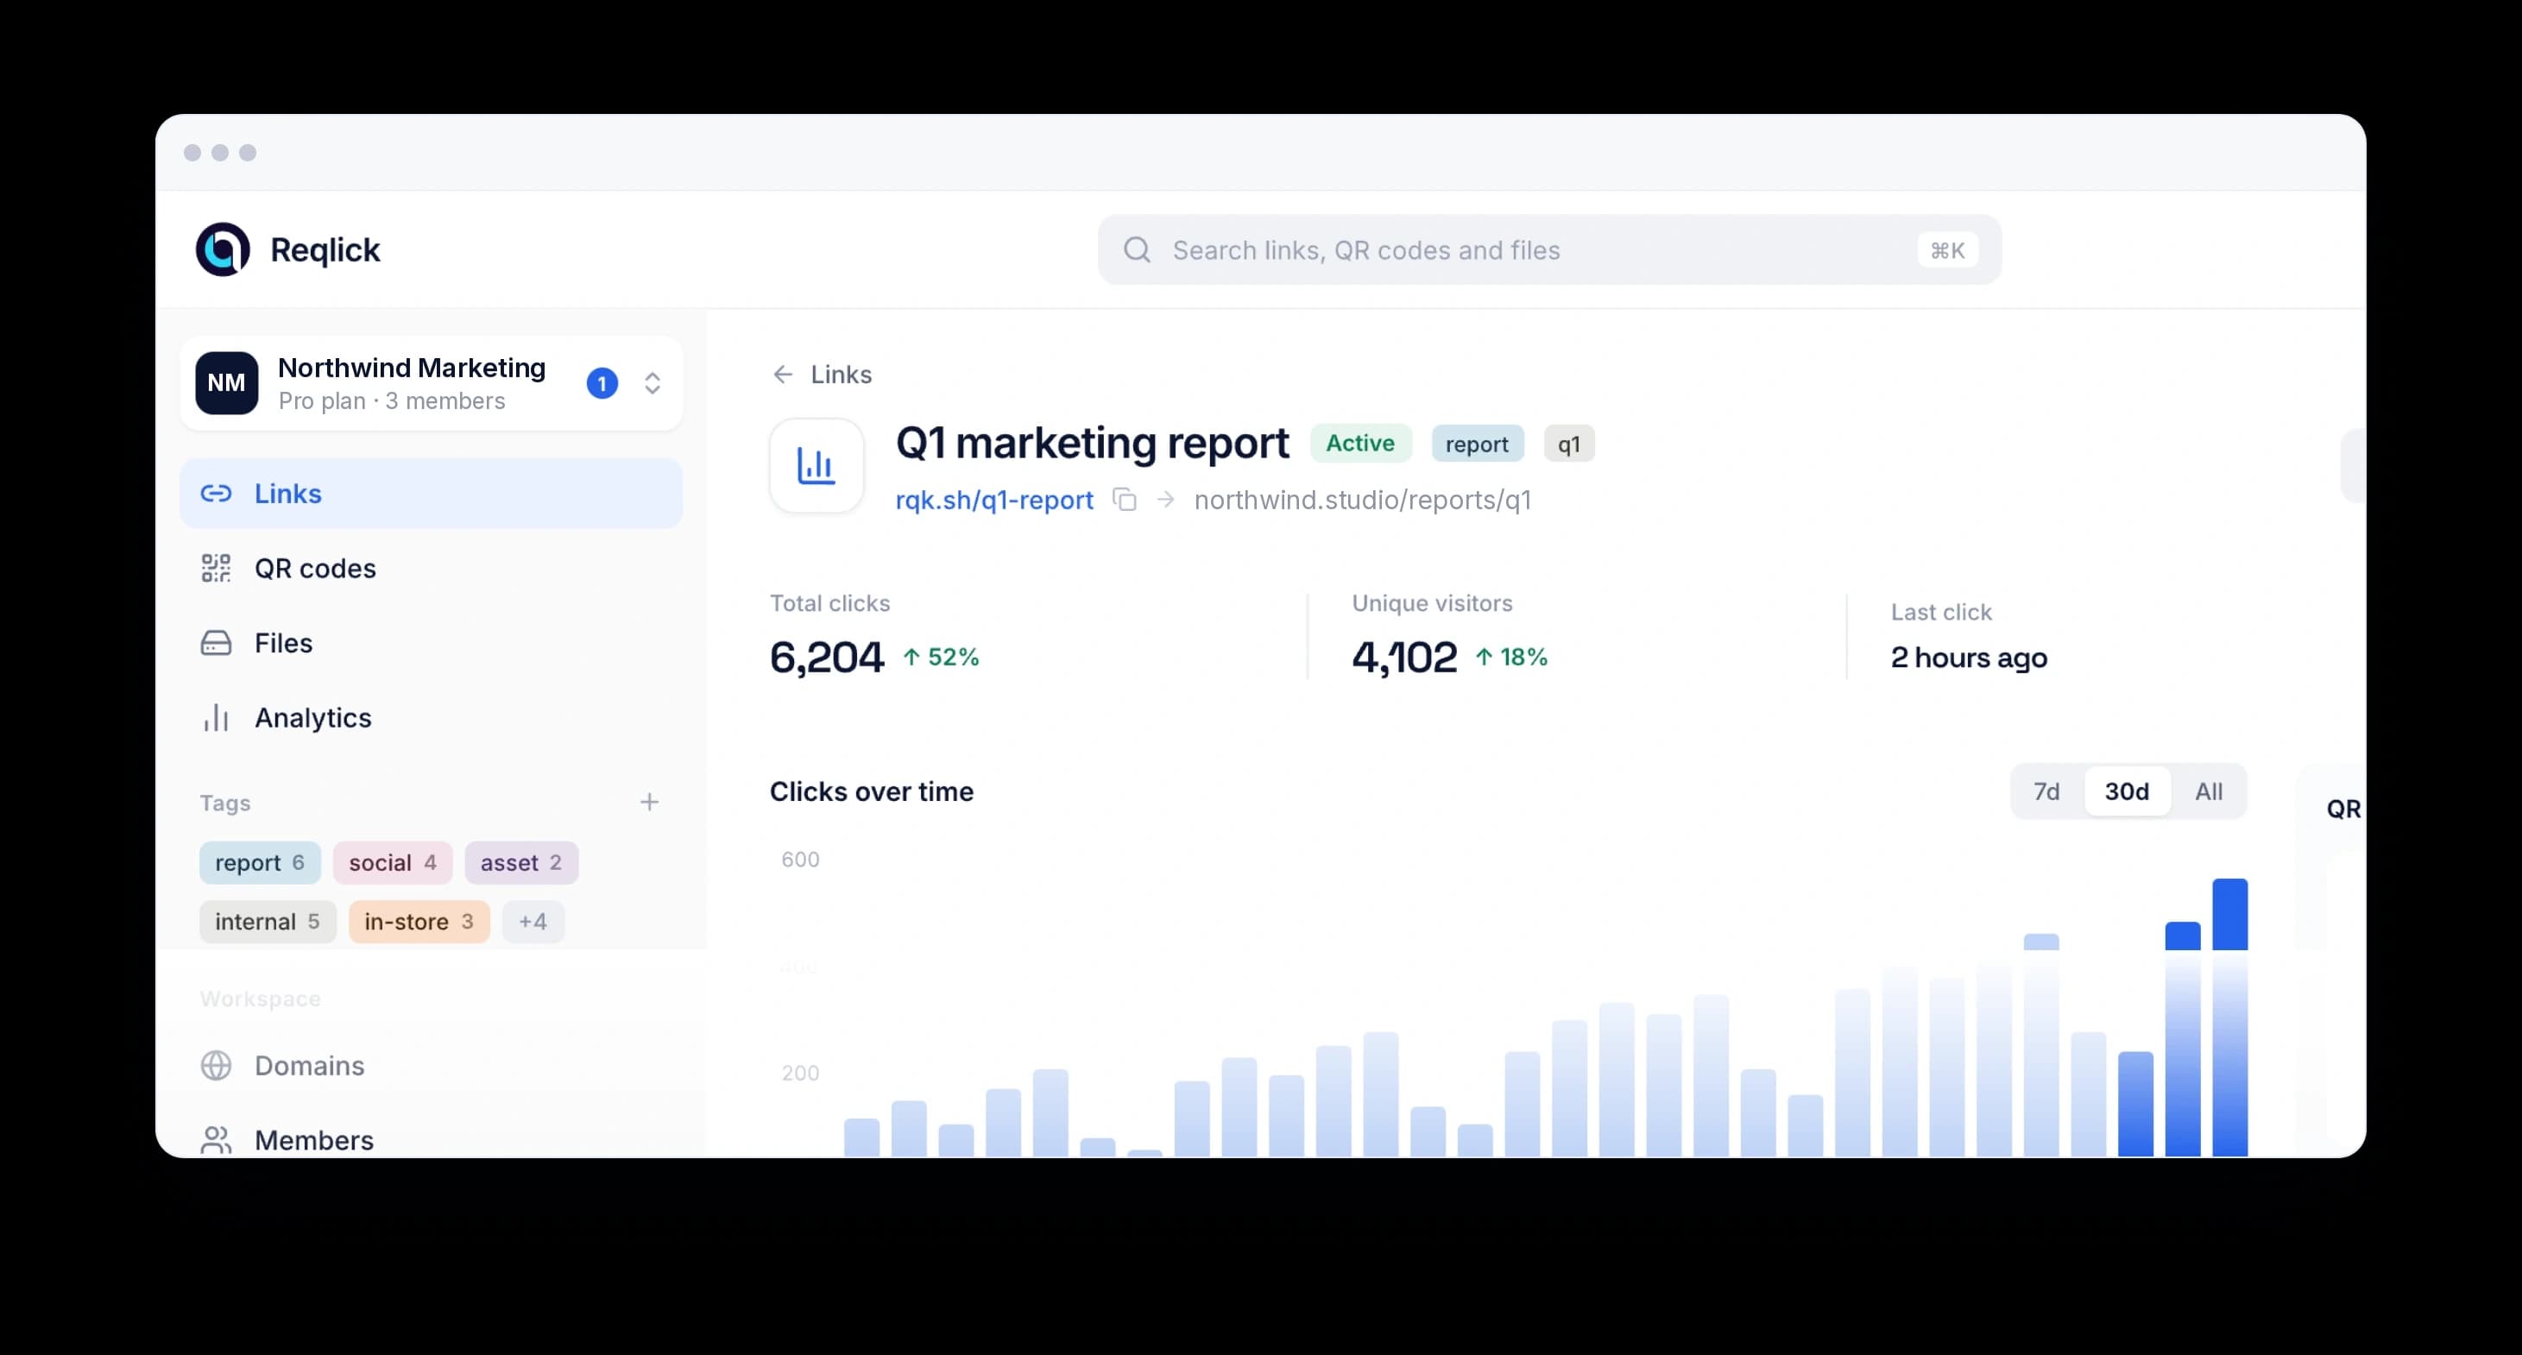Click the Active status badge
2522x1355 pixels.
pyautogui.click(x=1360, y=444)
